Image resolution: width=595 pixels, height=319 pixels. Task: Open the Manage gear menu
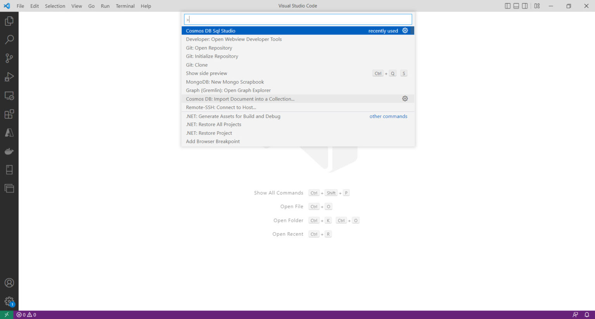point(9,301)
